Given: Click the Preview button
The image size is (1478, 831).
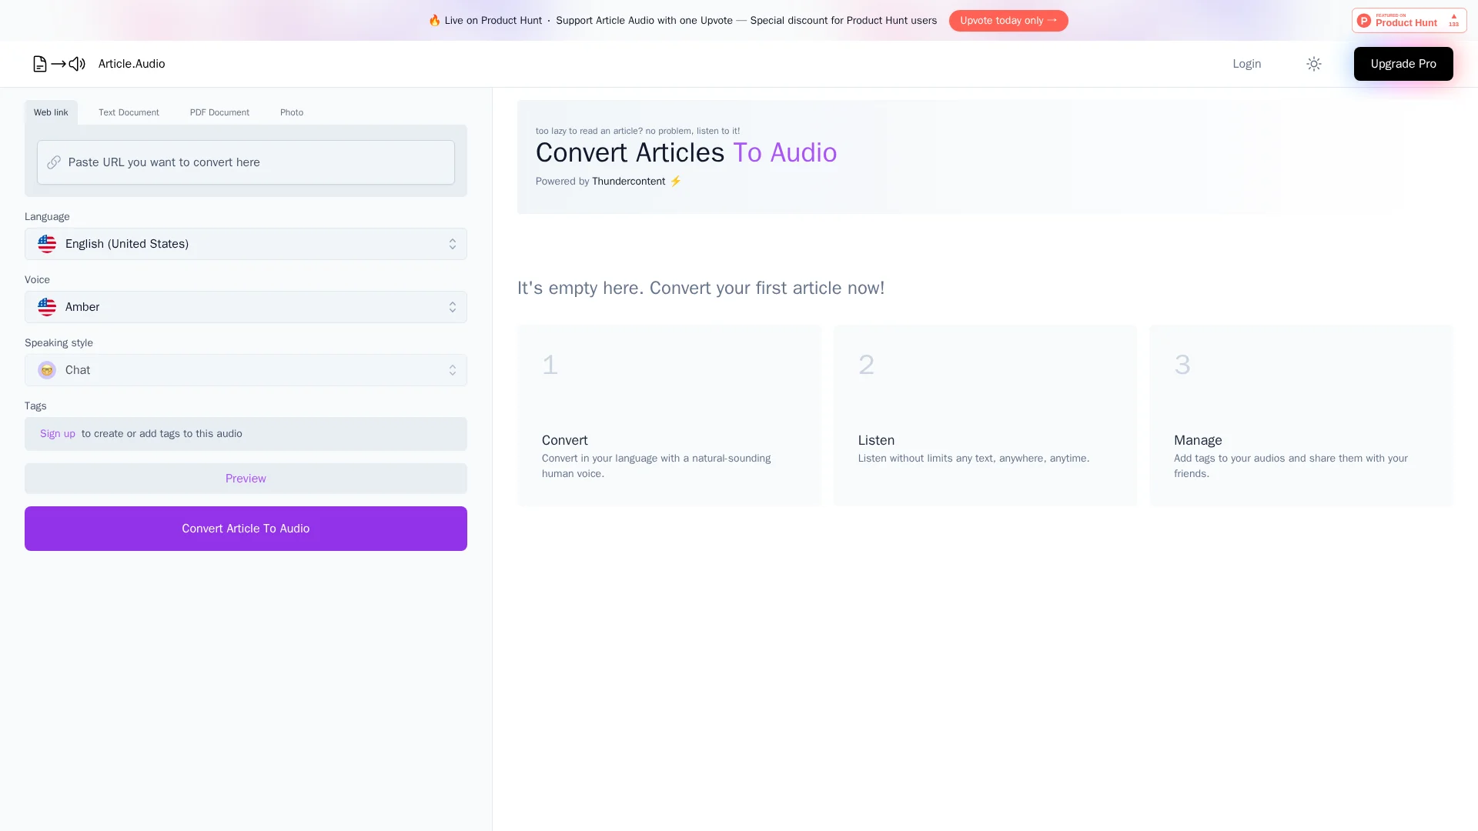Looking at the screenshot, I should pos(246,479).
